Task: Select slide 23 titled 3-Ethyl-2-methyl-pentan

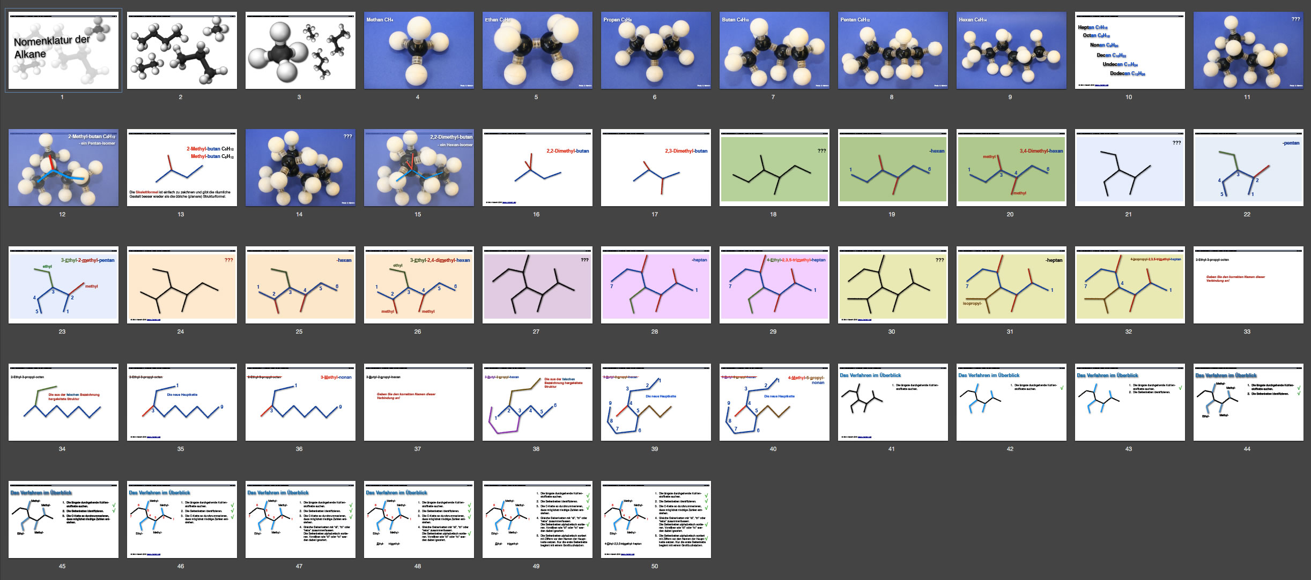Action: [x=63, y=285]
